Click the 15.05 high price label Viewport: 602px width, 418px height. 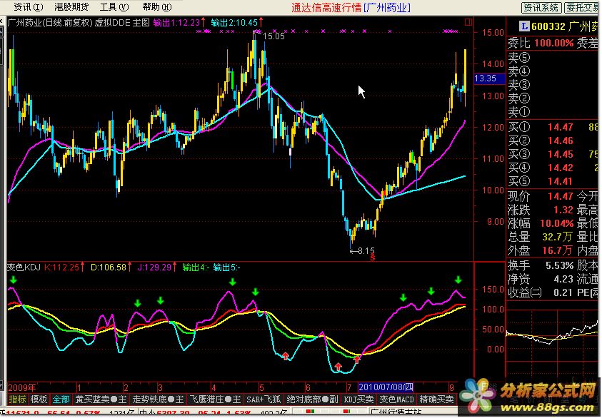click(274, 36)
